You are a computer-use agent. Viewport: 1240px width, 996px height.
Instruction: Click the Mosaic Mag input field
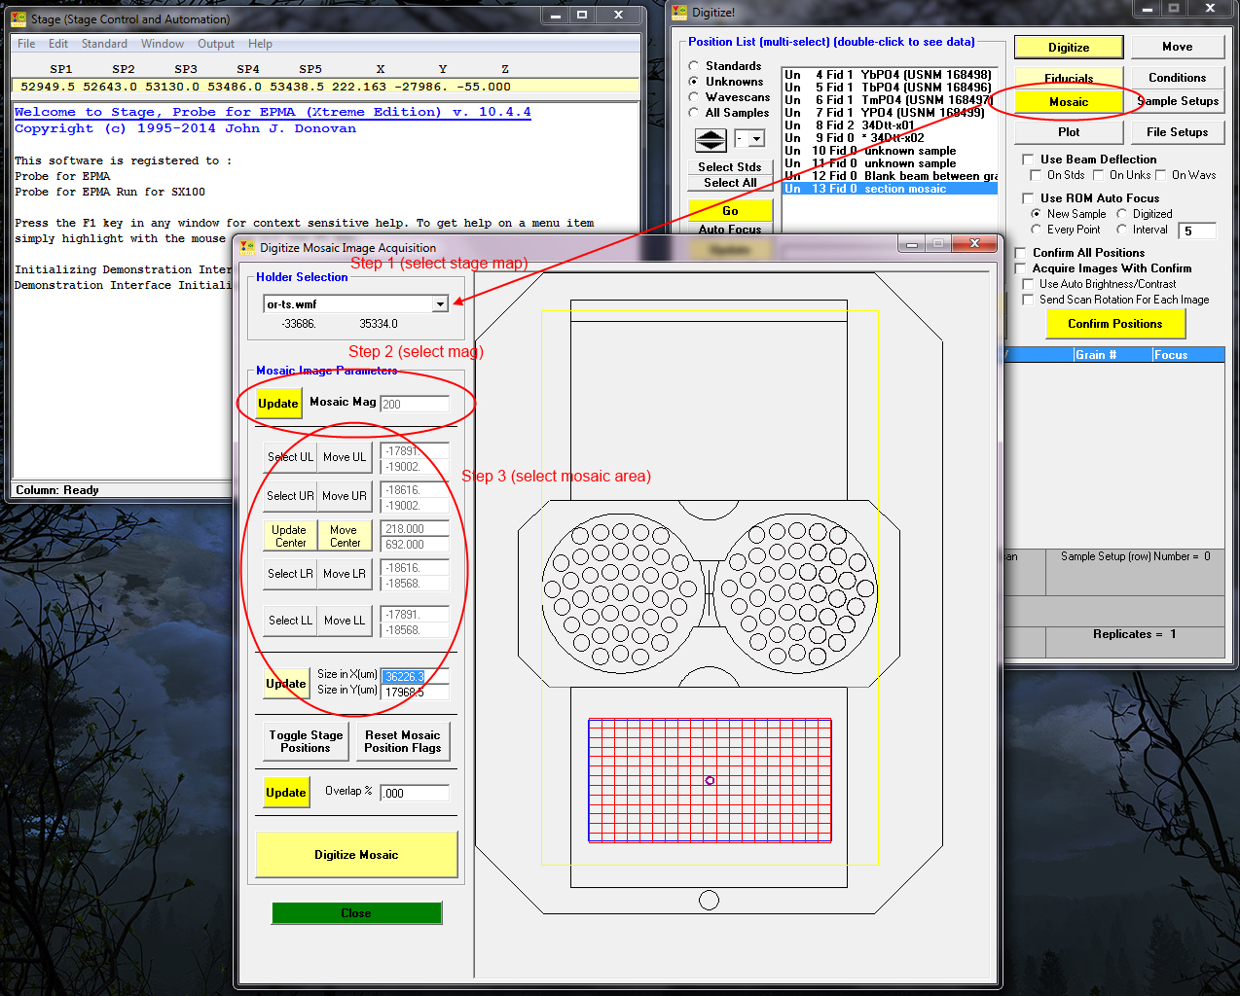tap(415, 404)
